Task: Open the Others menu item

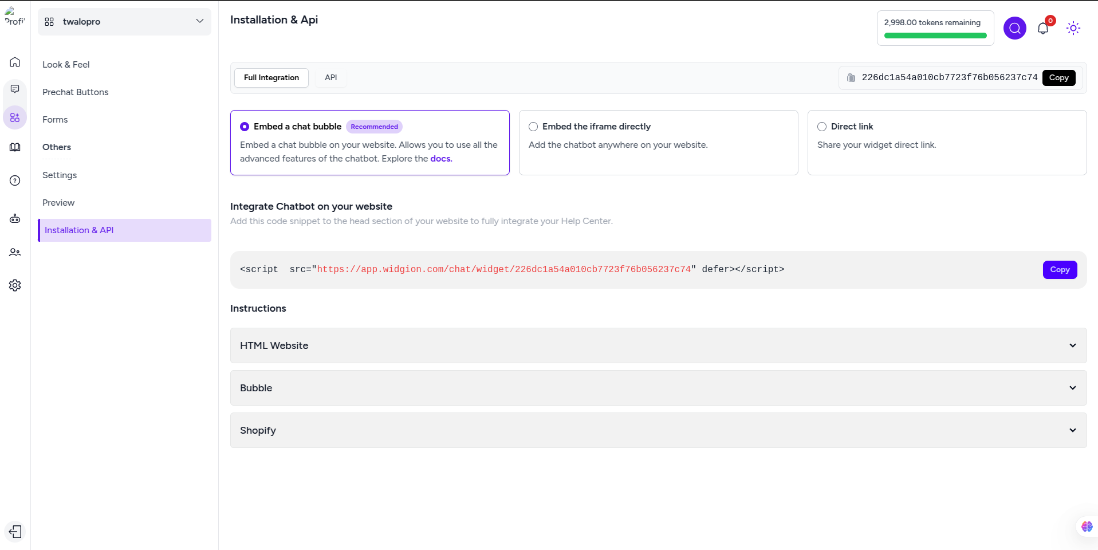Action: (57, 147)
